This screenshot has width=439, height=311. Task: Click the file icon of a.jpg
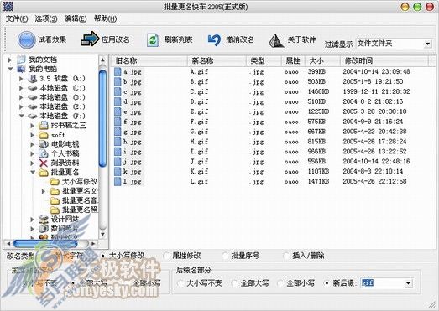(x=118, y=72)
